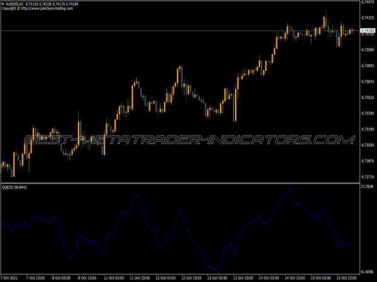Screen dimensions: 377x282
Task: Open the AUDUSD,H1 chart dropdown triangle
Action: tap(3, 4)
